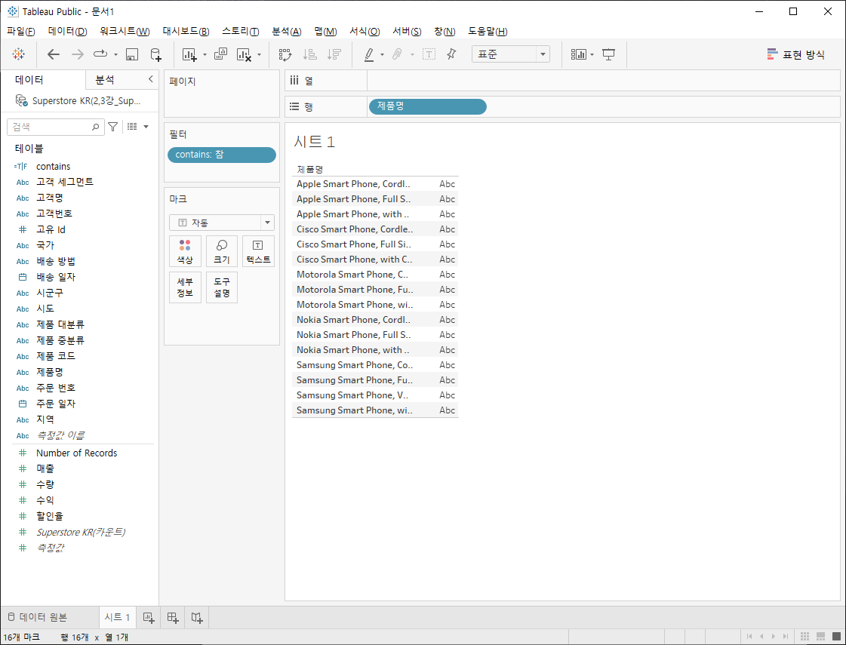Click the Fix axes pin icon

pos(451,54)
